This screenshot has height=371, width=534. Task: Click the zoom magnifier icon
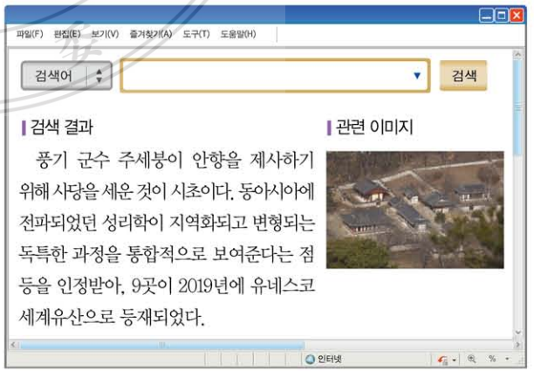pyautogui.click(x=472, y=359)
